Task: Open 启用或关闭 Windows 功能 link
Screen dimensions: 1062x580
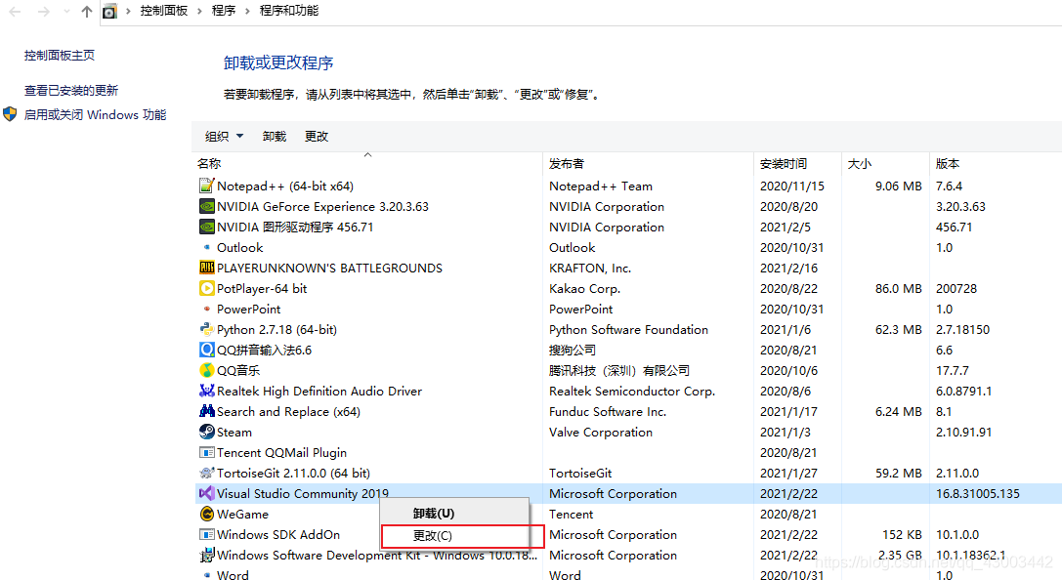Action: coord(95,114)
